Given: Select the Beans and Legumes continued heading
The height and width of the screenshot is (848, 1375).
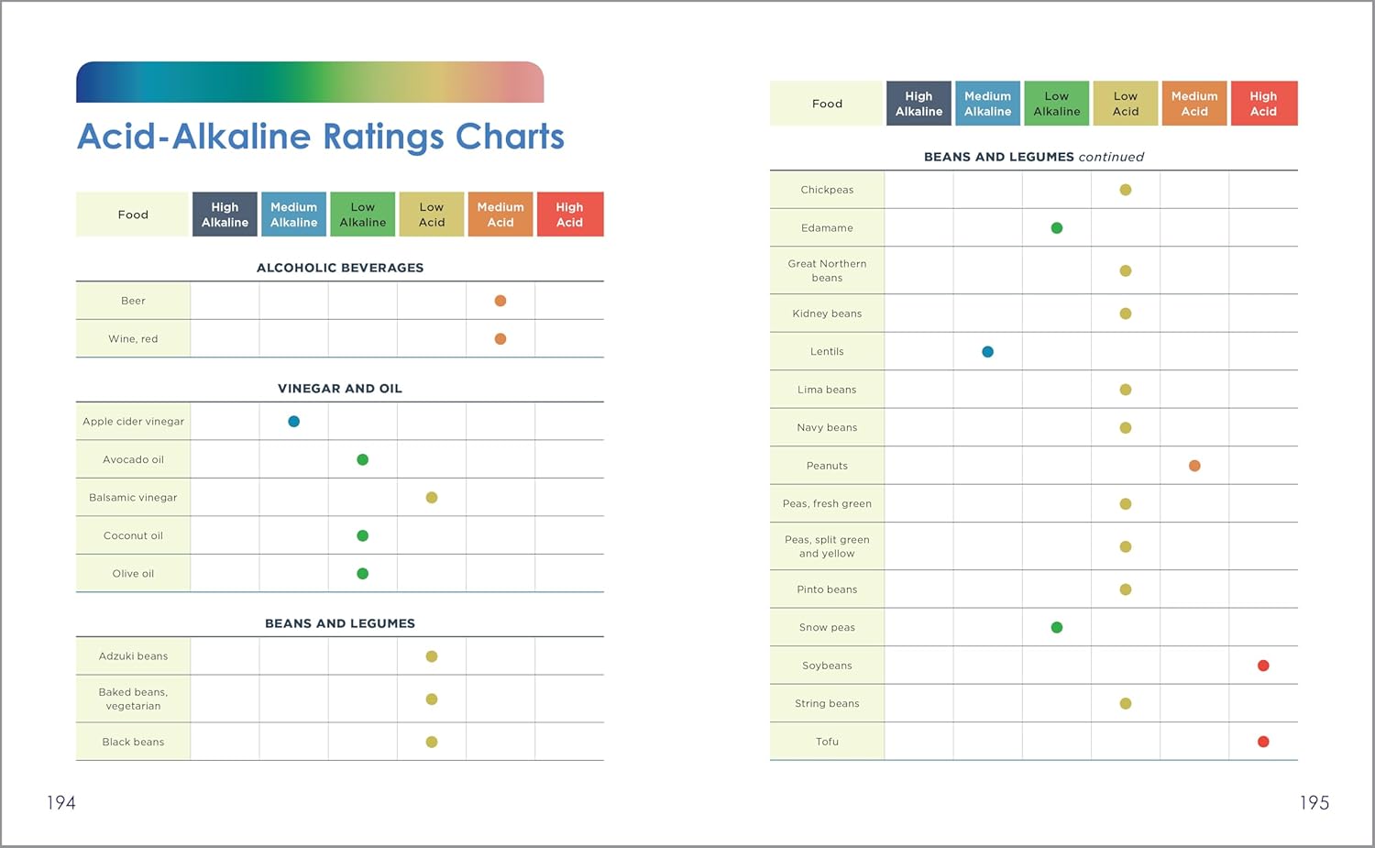Looking at the screenshot, I should coord(1034,157).
